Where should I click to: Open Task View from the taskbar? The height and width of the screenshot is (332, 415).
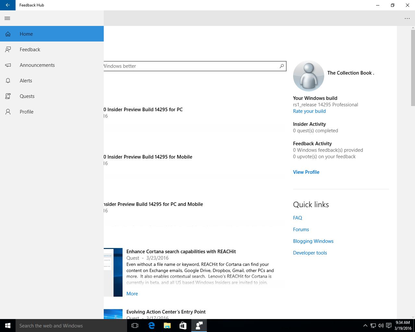click(135, 326)
